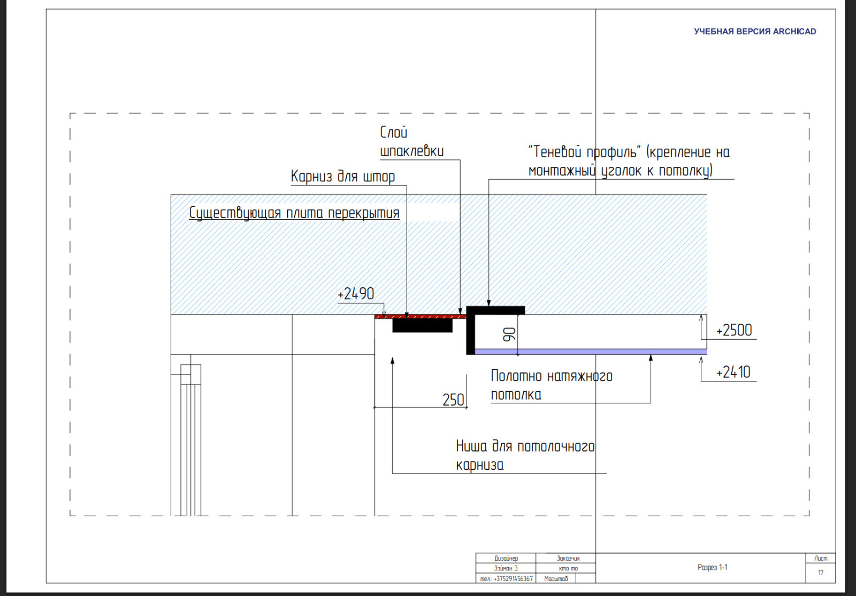The width and height of the screenshot is (856, 596).
Task: Click the red putty layer strip
Action: pyautogui.click(x=420, y=317)
